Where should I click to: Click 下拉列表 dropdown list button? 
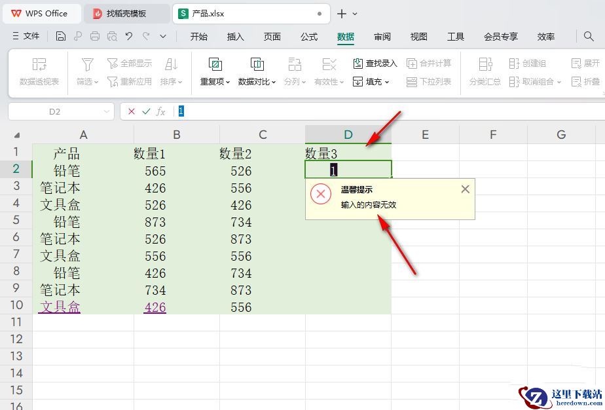pyautogui.click(x=429, y=81)
